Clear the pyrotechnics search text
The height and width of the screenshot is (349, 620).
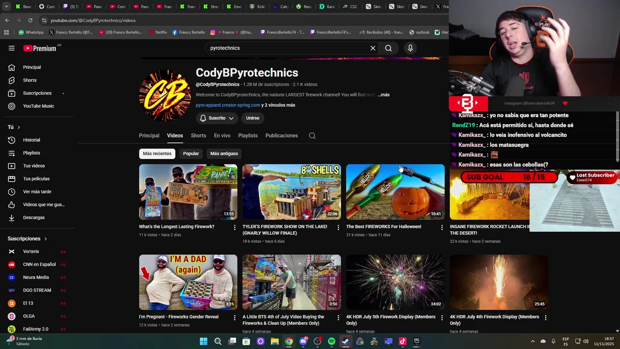tap(373, 48)
